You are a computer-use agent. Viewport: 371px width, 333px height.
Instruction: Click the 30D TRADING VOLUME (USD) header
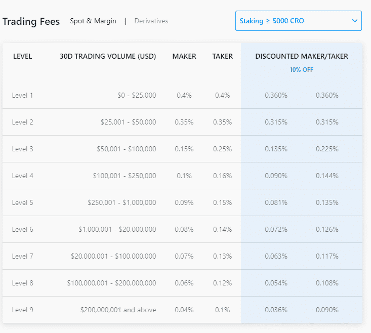point(108,57)
